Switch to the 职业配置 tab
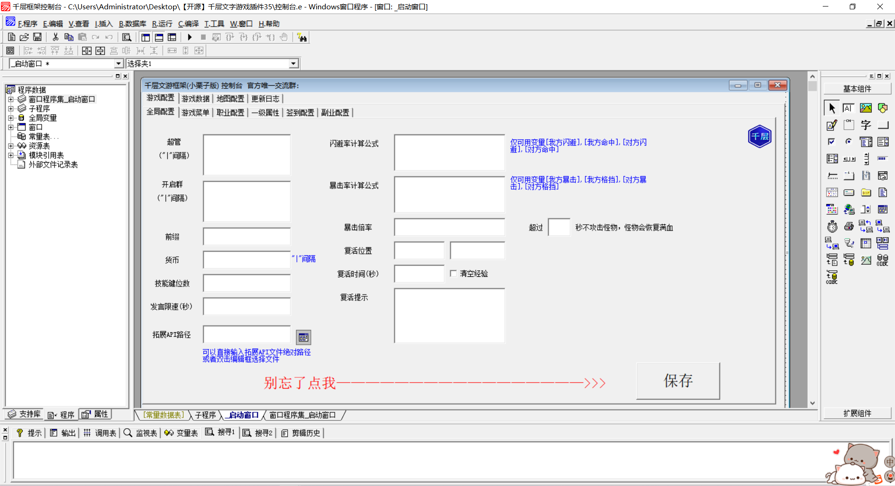The width and height of the screenshot is (895, 486). (x=230, y=113)
